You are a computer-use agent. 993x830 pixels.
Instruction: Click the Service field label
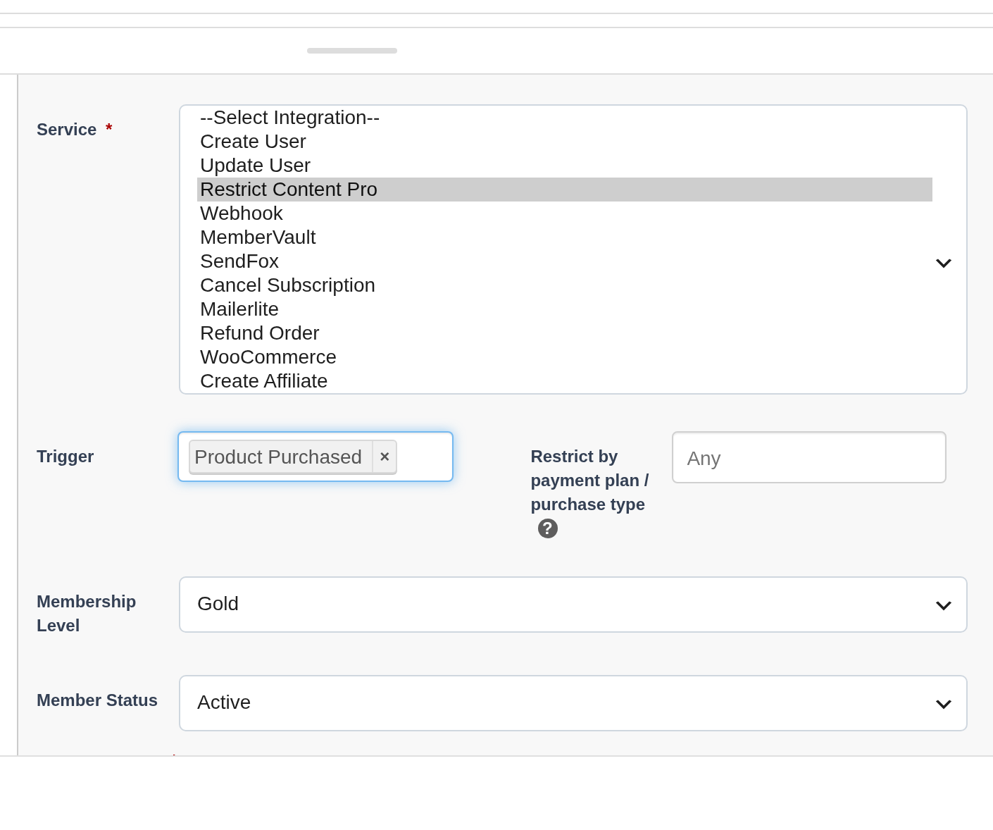67,130
